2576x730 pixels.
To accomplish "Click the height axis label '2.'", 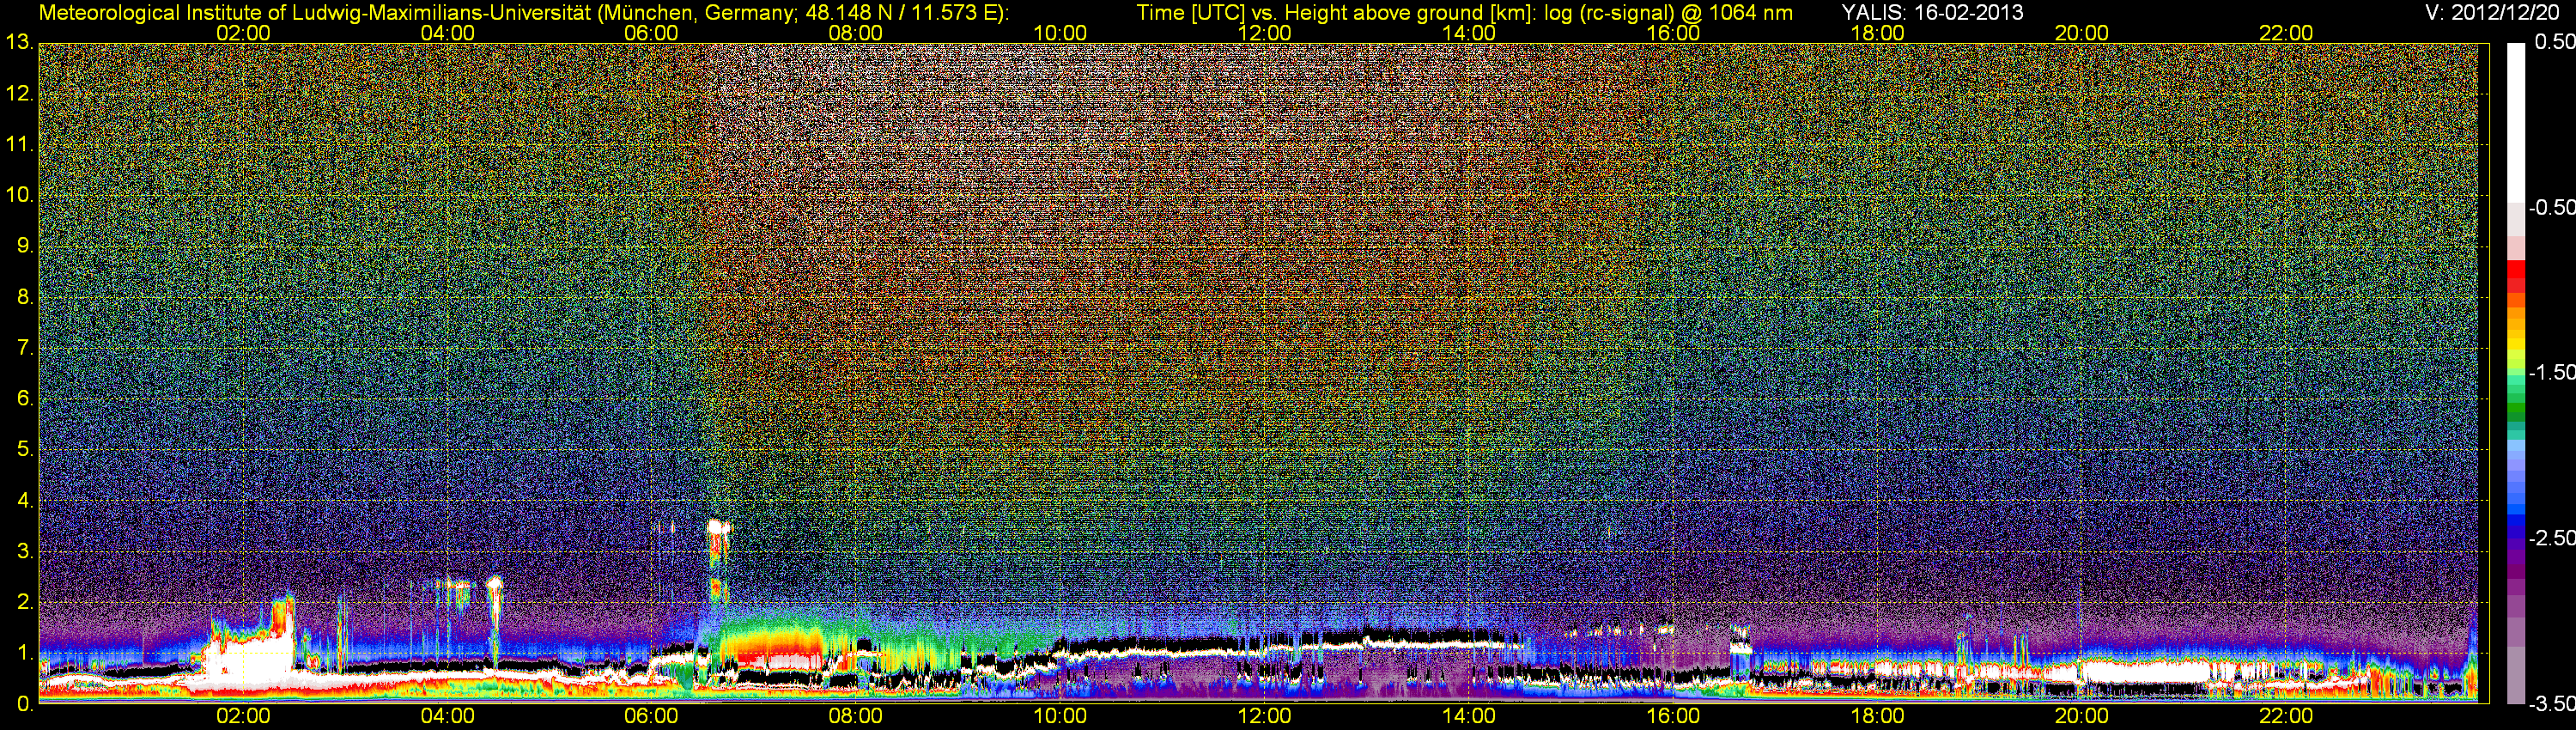I will pyautogui.click(x=24, y=602).
